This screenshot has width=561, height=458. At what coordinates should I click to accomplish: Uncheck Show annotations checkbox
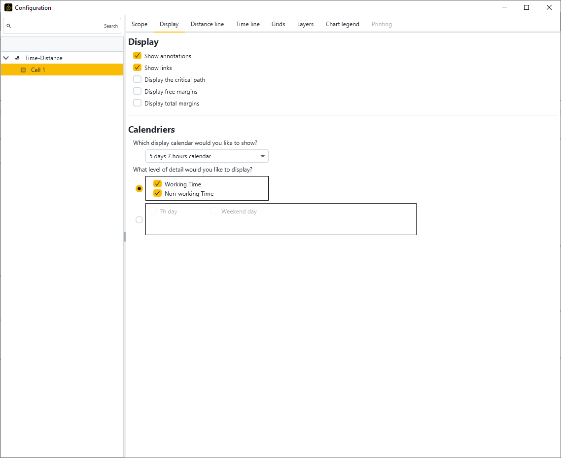click(x=138, y=56)
